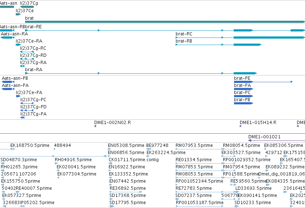Select EST EK168750.5prime
This screenshot has width=305, height=208.
click(x=30, y=145)
